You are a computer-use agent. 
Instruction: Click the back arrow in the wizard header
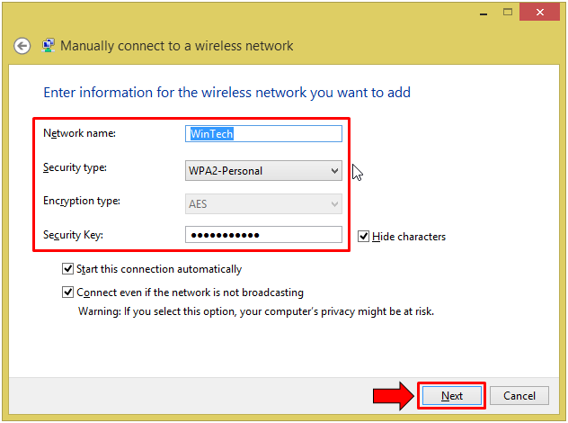coord(22,46)
